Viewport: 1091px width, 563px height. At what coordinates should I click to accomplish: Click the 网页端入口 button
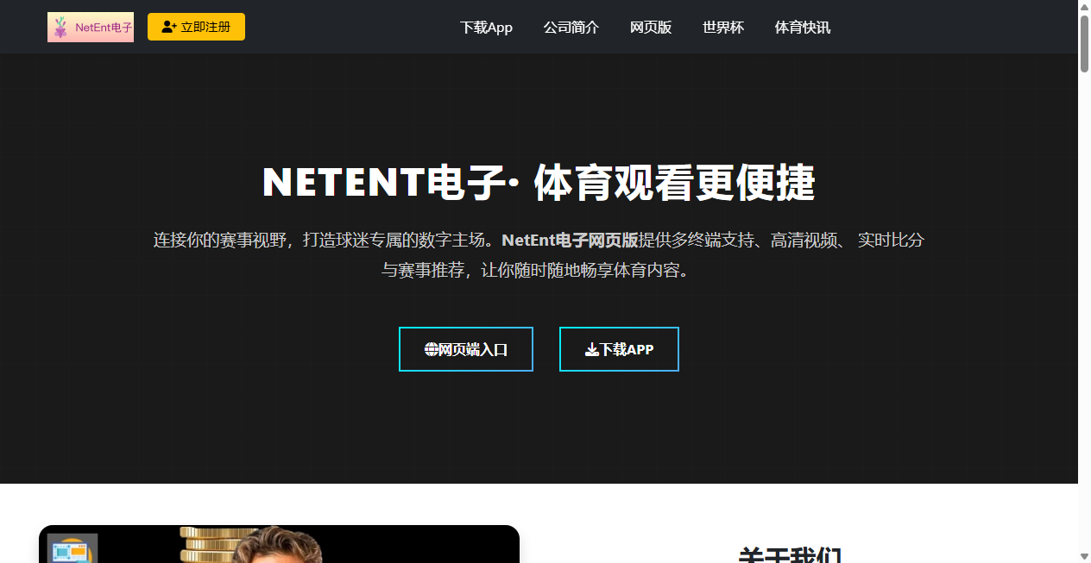coord(466,349)
